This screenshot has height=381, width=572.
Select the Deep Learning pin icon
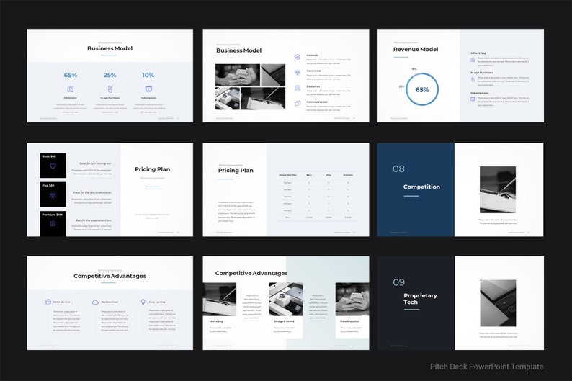[x=143, y=302]
